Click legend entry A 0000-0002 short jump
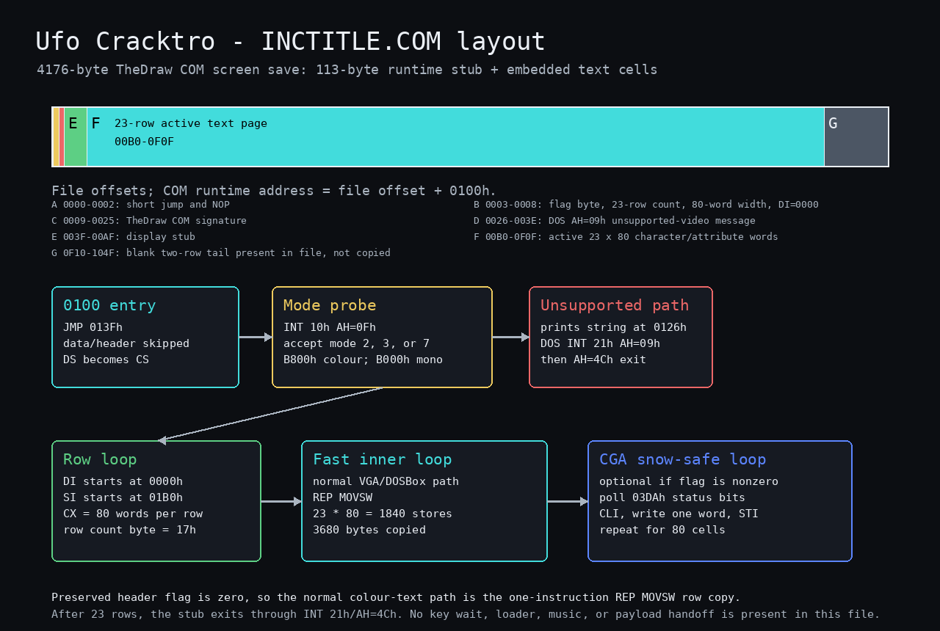Image resolution: width=940 pixels, height=631 pixels. pyautogui.click(x=140, y=205)
